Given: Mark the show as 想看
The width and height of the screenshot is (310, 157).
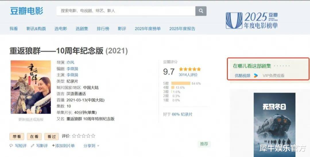Looking at the screenshot, I should [17, 136].
